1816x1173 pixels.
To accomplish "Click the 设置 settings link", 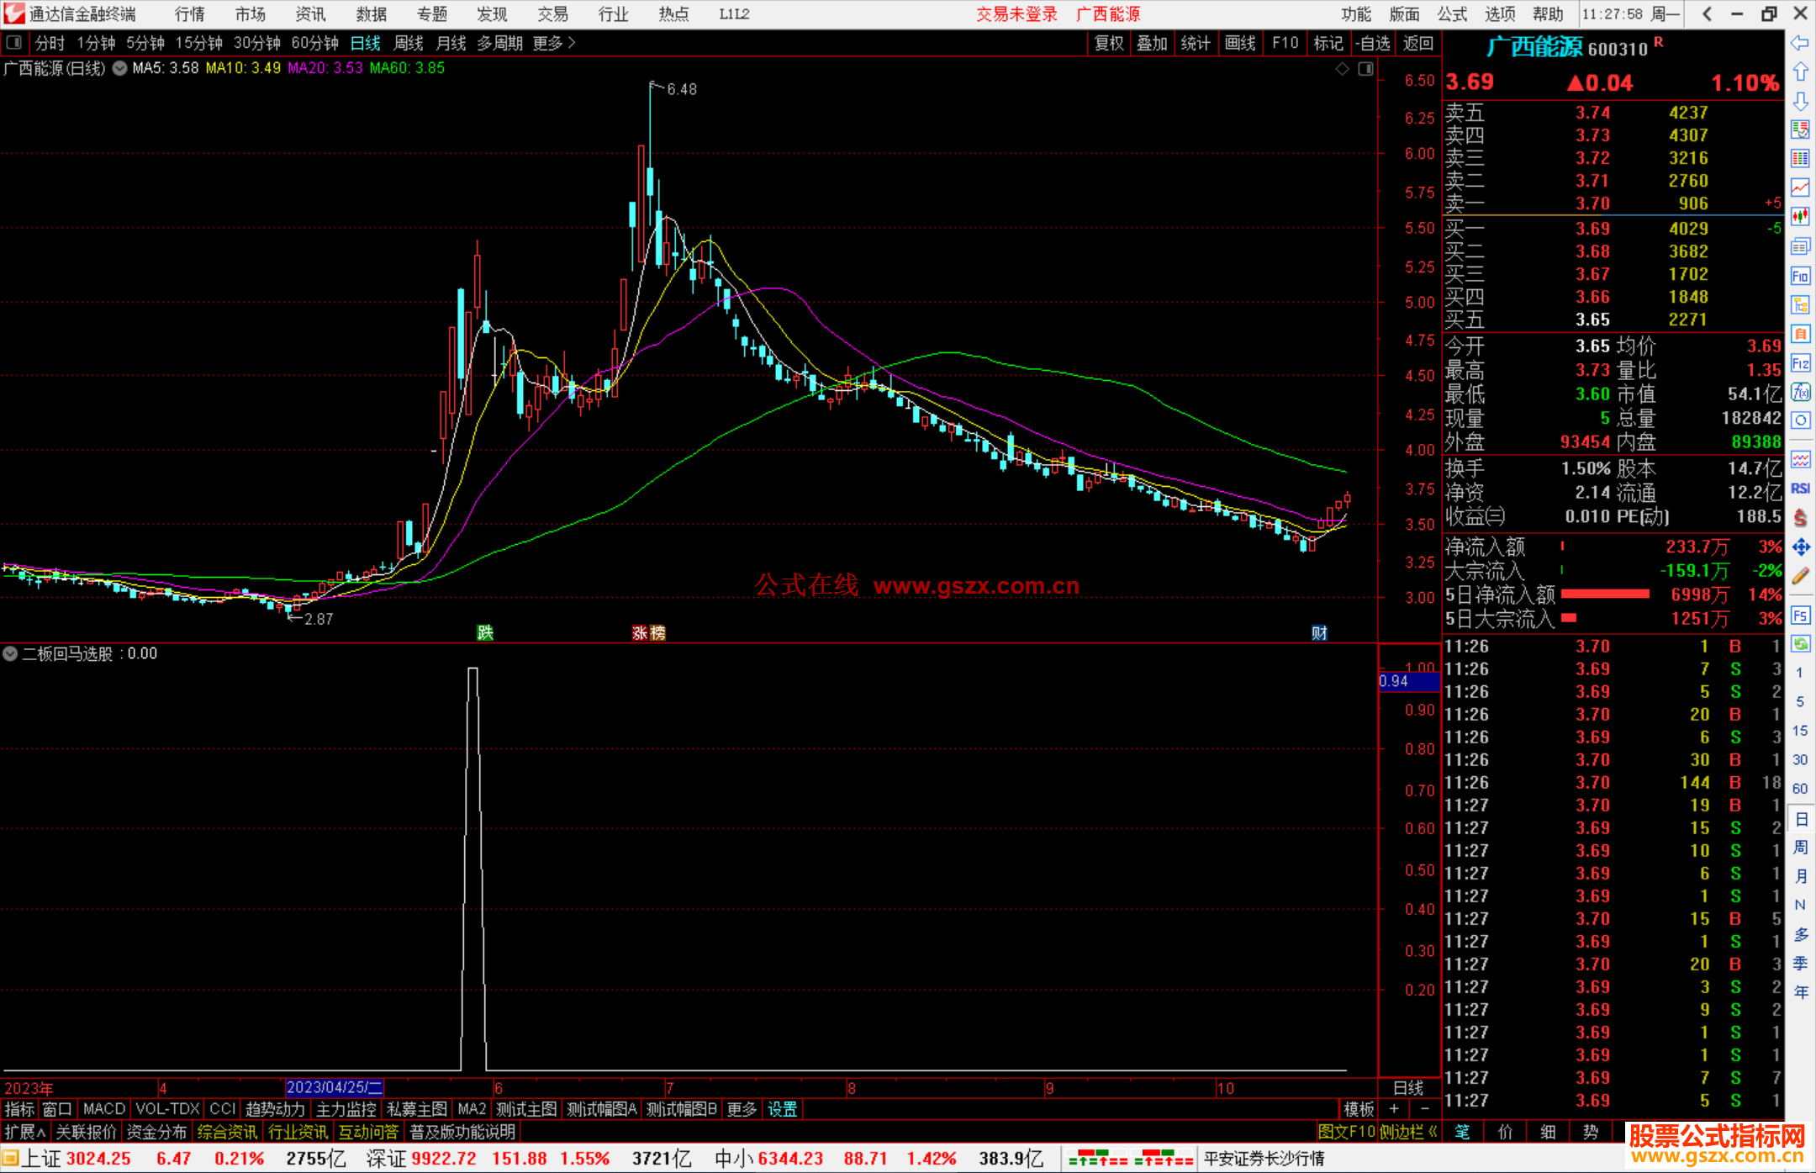I will [782, 1109].
